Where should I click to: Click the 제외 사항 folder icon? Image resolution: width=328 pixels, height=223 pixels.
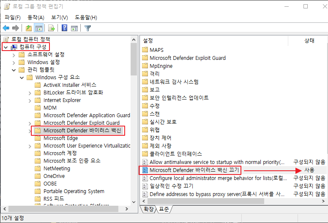145,145
